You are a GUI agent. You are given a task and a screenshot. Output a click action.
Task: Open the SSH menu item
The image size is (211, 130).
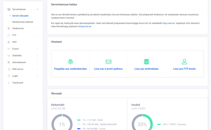click(14, 42)
